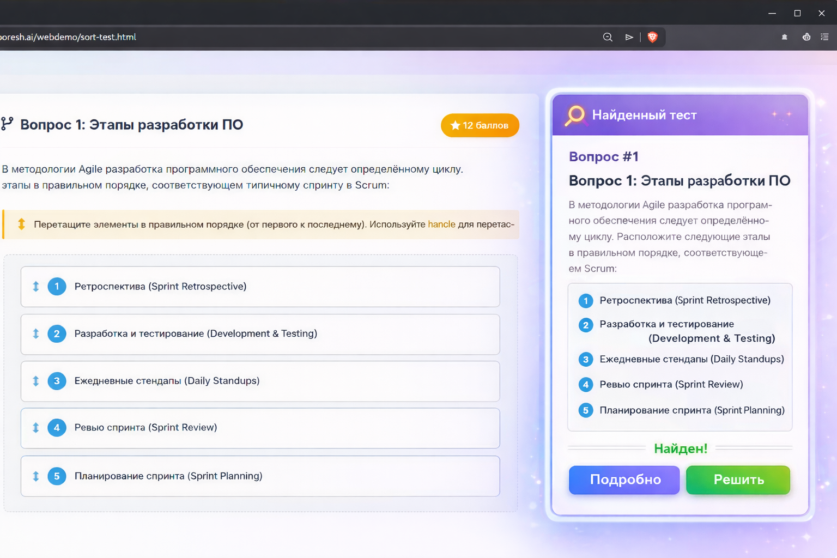The width and height of the screenshot is (837, 558).
Task: Click the highlighted hancle link in the instructions
Action: click(x=441, y=224)
